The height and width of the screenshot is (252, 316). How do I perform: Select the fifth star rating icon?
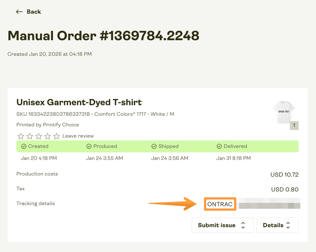[x=56, y=136]
